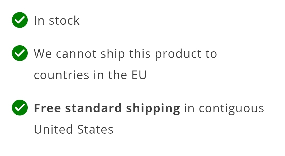Viewport: 285px width, 156px height.
Task: Select the 'in contiguous' text
Action: click(x=224, y=109)
